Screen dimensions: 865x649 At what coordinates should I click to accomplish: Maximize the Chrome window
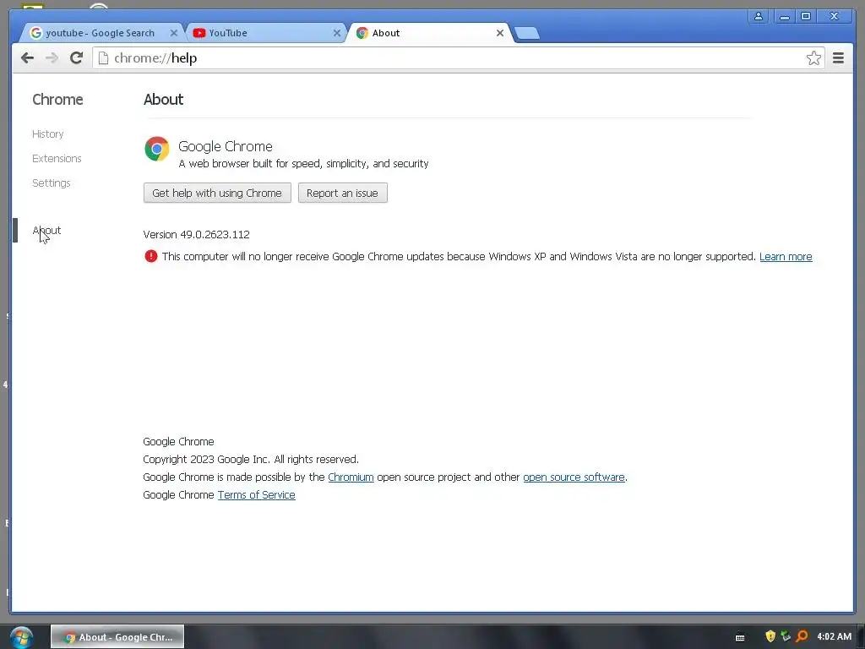click(806, 16)
